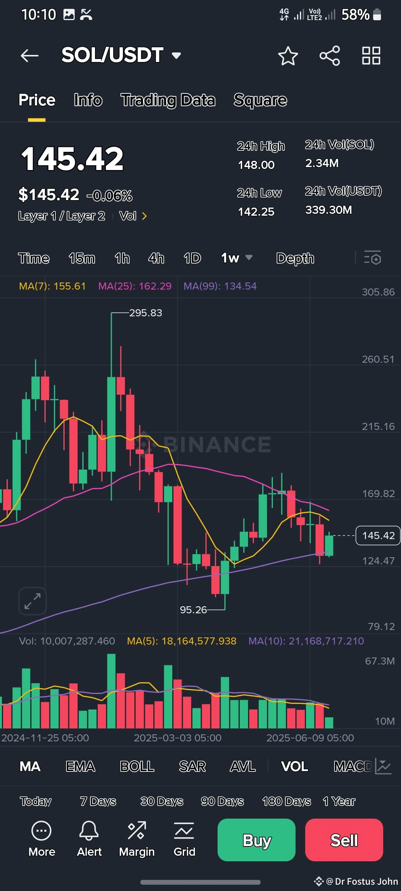Tap MA(7): 155.61 legend text
The height and width of the screenshot is (891, 401).
click(52, 286)
